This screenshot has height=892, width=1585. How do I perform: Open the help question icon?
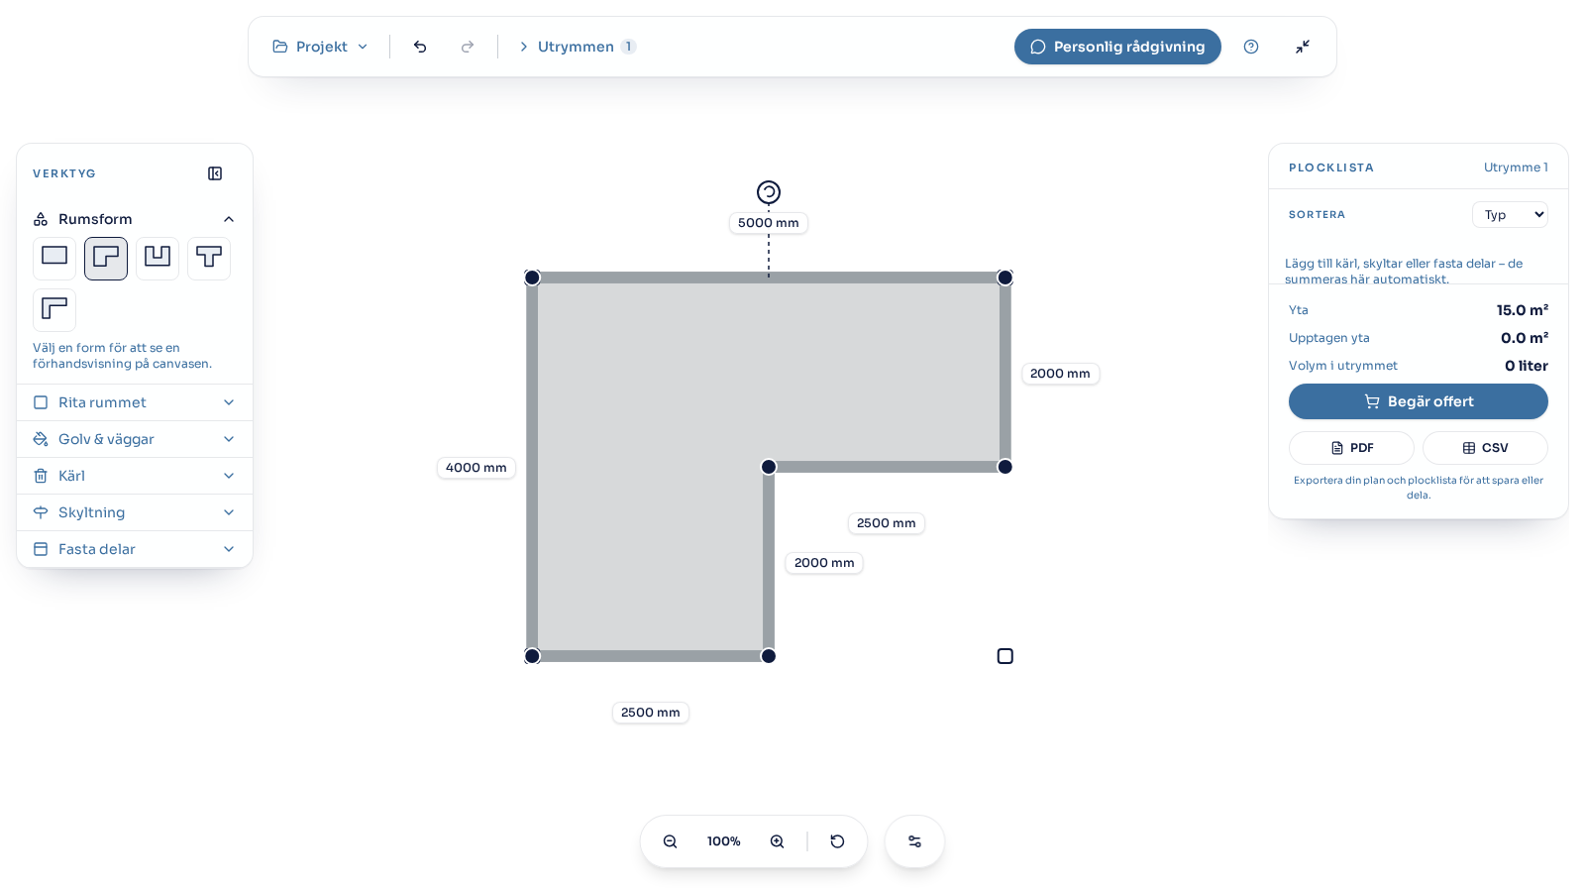(1251, 47)
